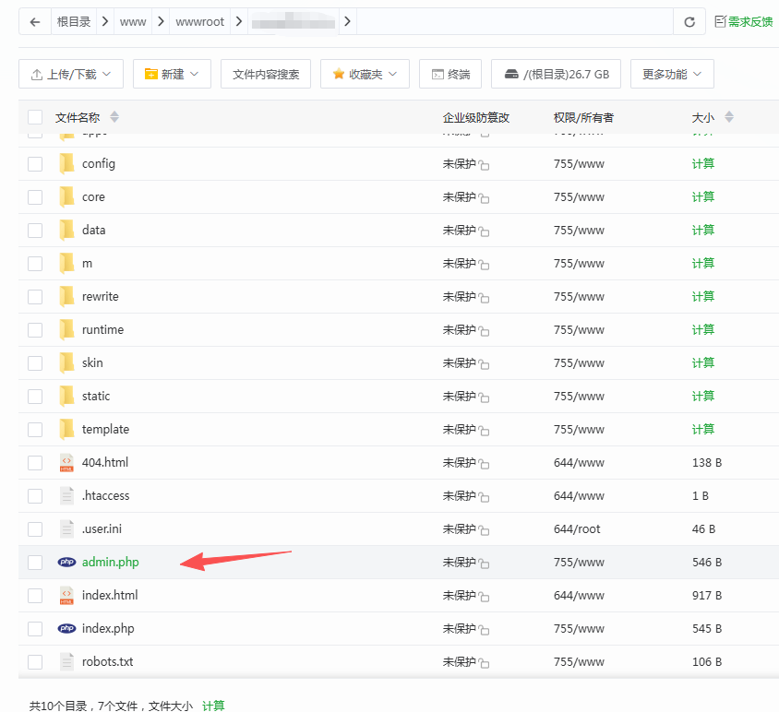Screen dimensions: 779x712
Task: Toggle the select-all checkbox in header
Action: (x=35, y=117)
